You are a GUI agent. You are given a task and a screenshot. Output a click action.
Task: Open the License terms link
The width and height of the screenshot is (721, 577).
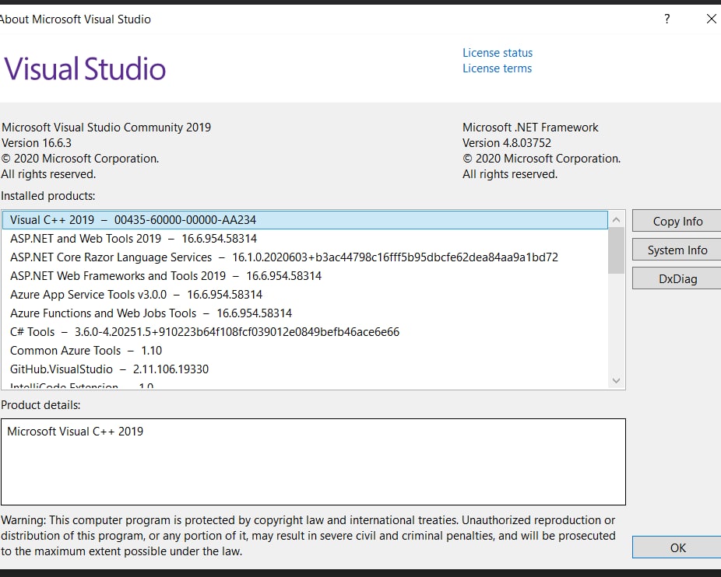[497, 68]
